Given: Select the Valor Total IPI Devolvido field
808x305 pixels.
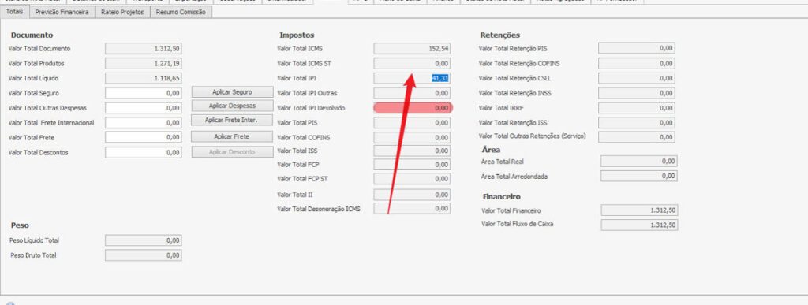Looking at the screenshot, I should coord(412,108).
